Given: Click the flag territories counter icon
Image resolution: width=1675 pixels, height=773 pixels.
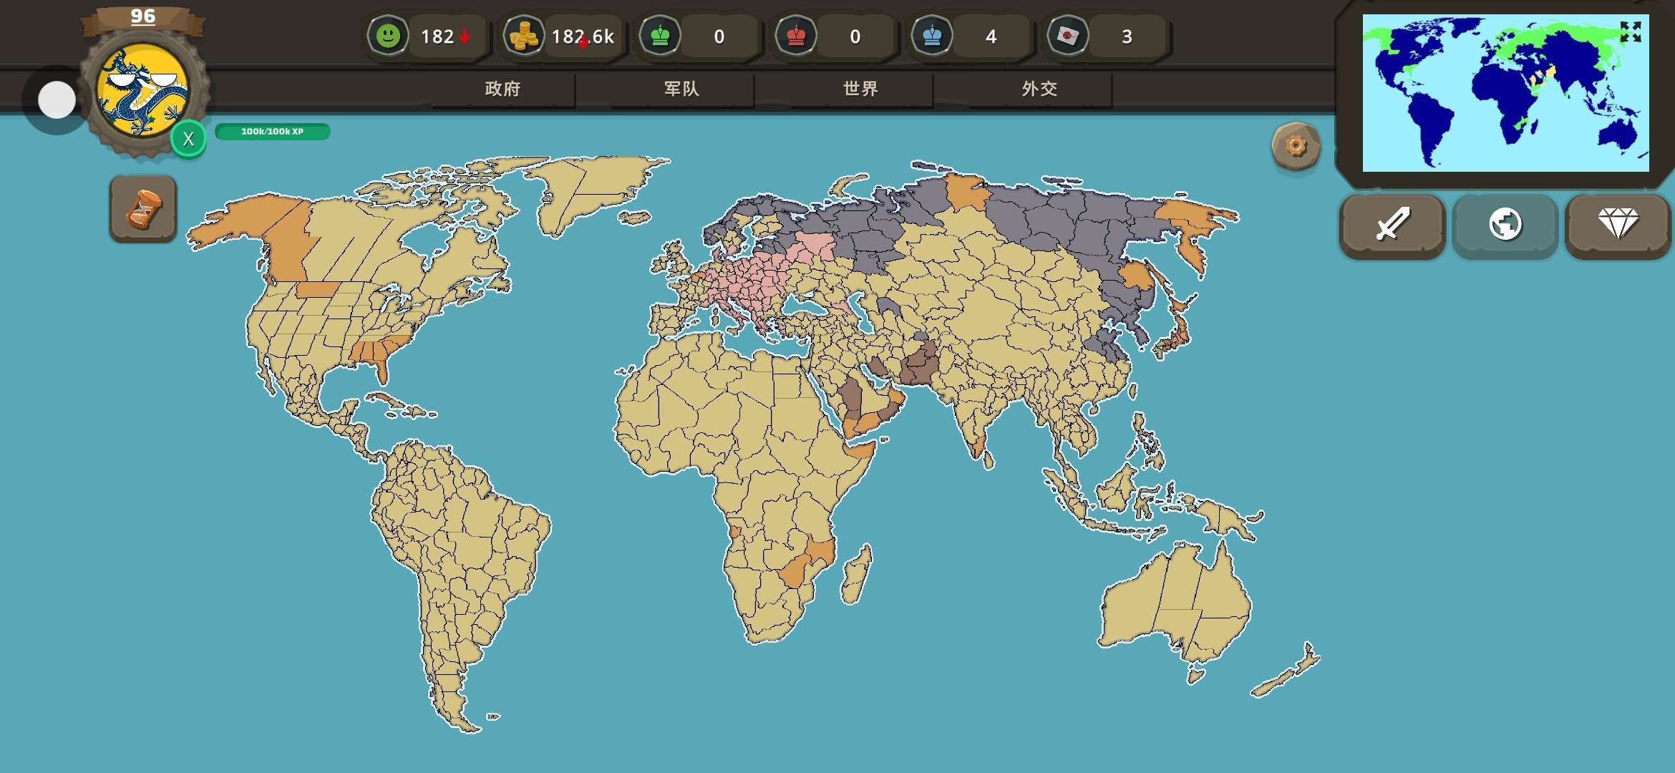Looking at the screenshot, I should [x=1068, y=36].
